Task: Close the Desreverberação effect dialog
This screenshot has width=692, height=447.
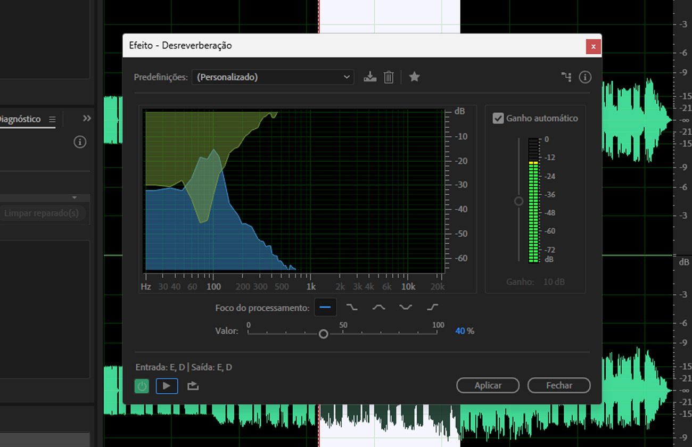Action: [x=593, y=46]
